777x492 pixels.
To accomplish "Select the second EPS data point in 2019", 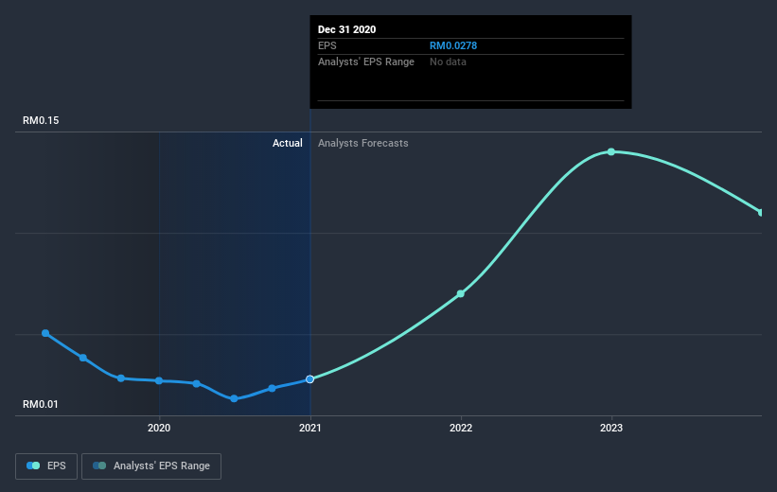I will coord(83,358).
